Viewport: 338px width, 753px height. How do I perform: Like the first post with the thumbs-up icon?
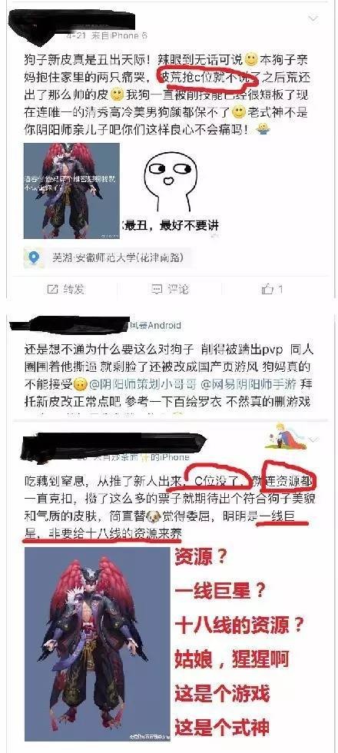(267, 289)
